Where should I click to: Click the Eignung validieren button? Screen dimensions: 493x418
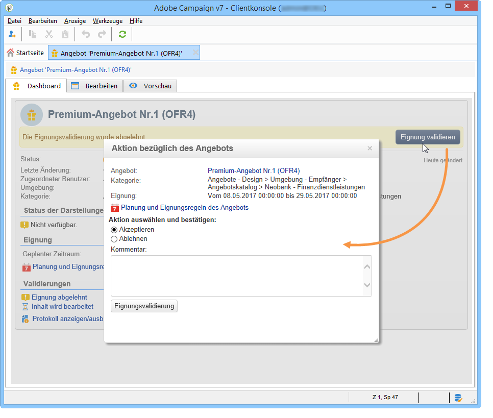[x=428, y=137]
